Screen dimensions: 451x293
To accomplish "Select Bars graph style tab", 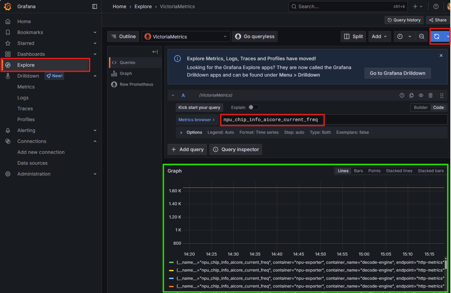I will [358, 171].
